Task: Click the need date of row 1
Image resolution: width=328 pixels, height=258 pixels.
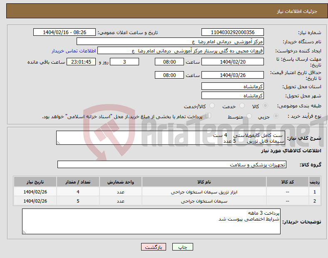Action: coord(35,192)
